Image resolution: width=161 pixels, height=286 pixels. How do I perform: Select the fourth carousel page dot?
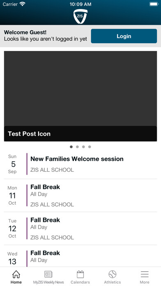click(x=90, y=147)
